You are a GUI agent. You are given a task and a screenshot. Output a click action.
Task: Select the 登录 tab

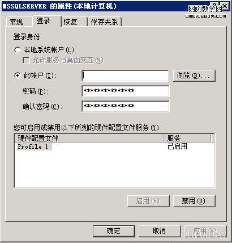[x=46, y=21]
